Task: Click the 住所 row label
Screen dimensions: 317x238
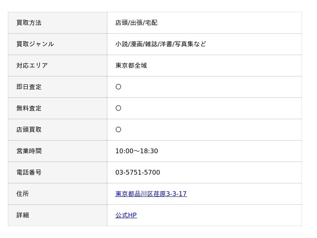Action: [23, 194]
